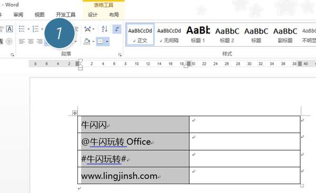
Task: Open the borders dropdown arrow
Action: point(107,42)
